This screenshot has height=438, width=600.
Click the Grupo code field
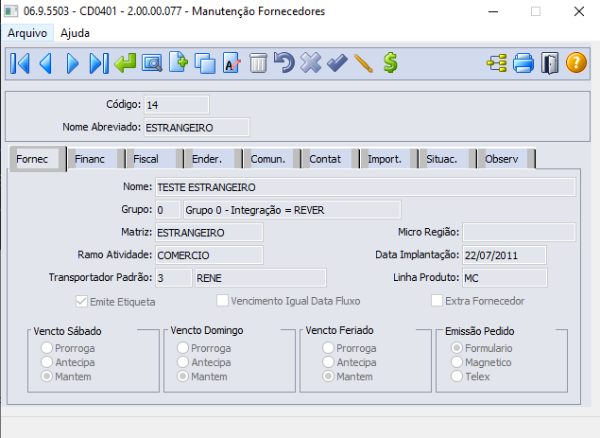(x=168, y=210)
